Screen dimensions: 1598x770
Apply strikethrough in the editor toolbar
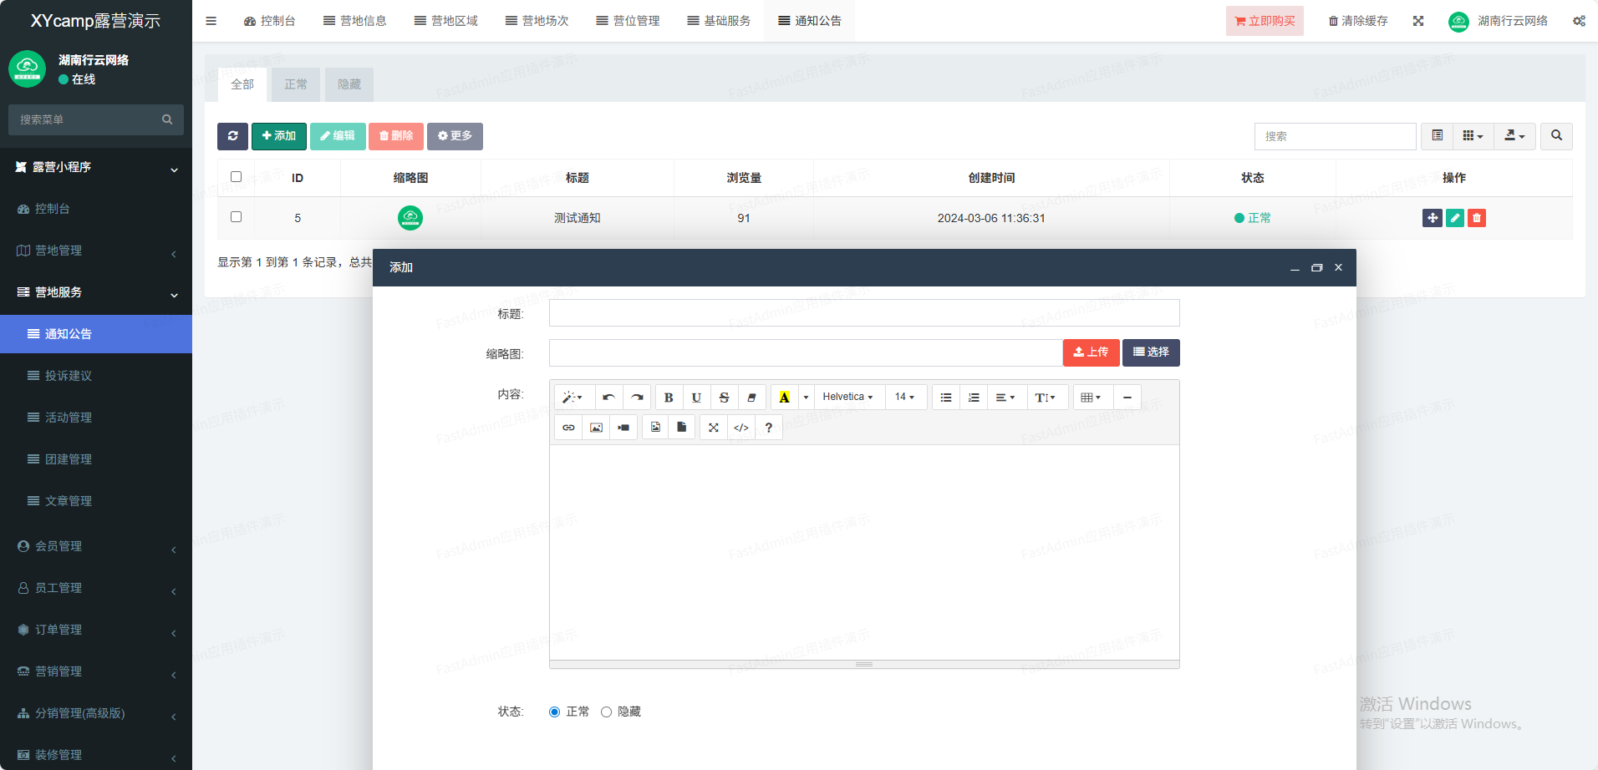[x=724, y=398]
